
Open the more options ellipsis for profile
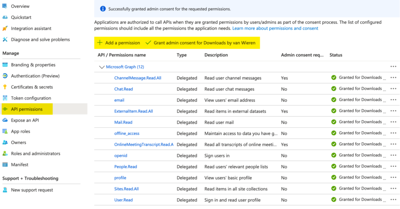(393, 178)
